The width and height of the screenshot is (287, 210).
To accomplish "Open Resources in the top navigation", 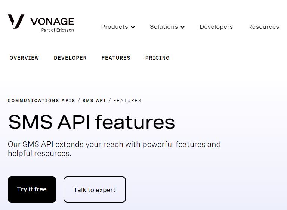I will click(x=263, y=27).
